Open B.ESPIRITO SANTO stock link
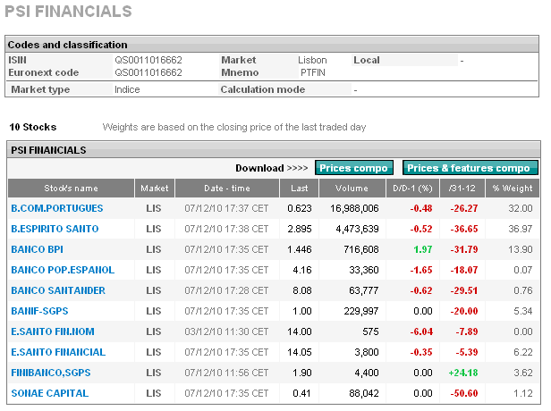 pyautogui.click(x=55, y=229)
